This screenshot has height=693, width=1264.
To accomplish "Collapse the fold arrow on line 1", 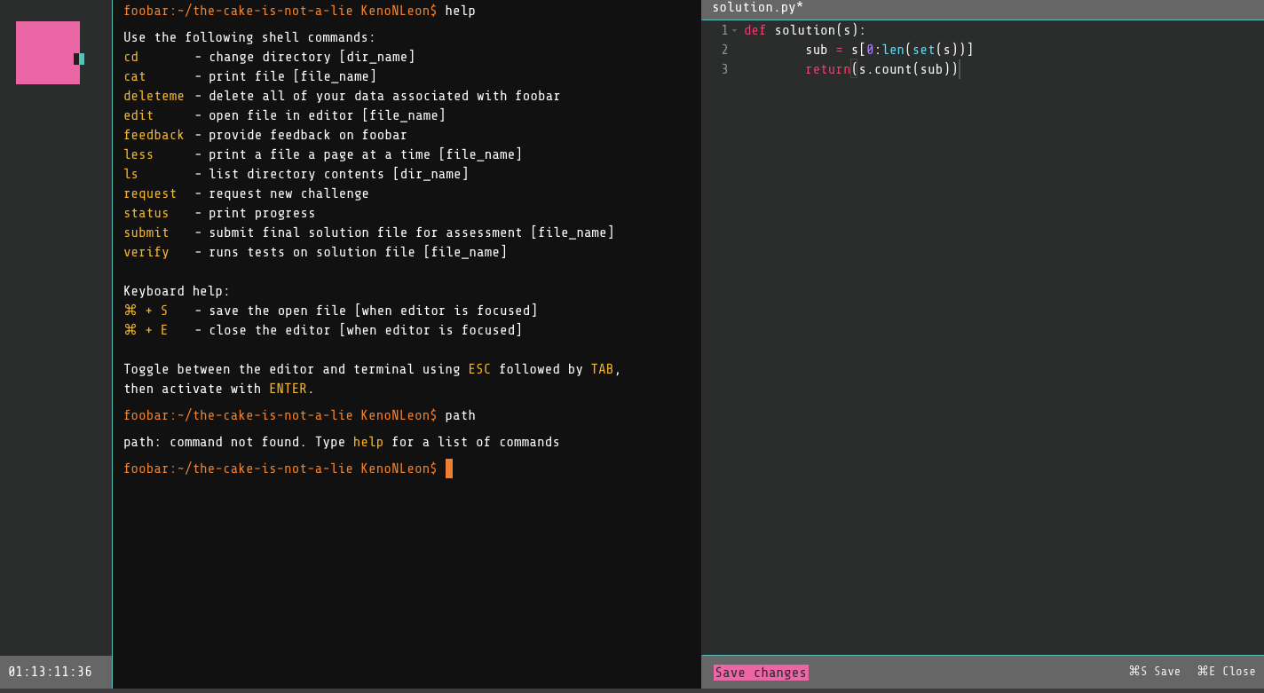I will (x=734, y=30).
